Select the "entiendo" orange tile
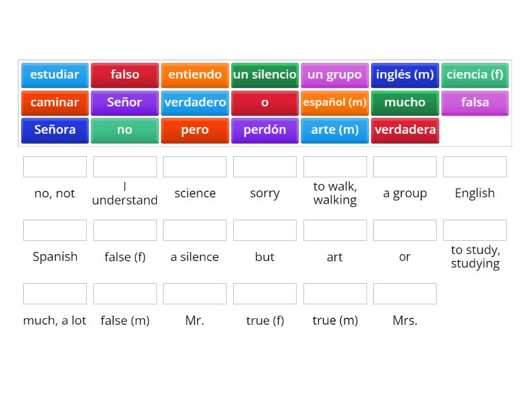 (x=195, y=75)
